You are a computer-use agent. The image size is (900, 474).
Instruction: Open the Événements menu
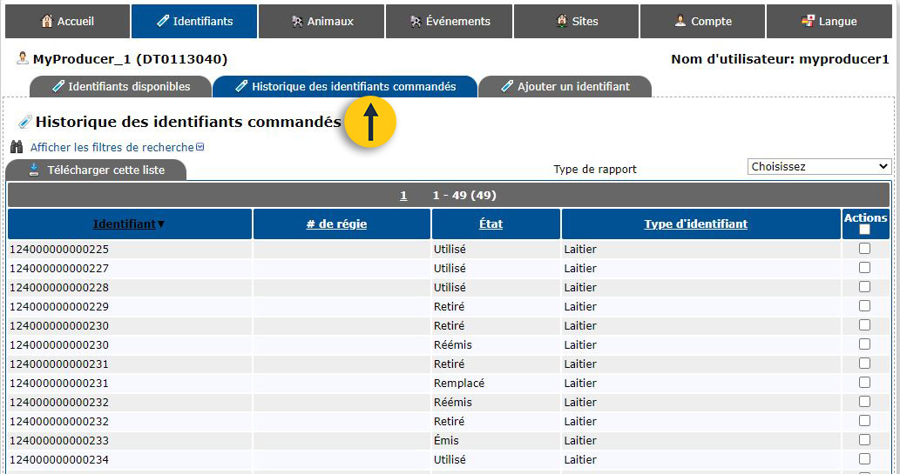(449, 21)
